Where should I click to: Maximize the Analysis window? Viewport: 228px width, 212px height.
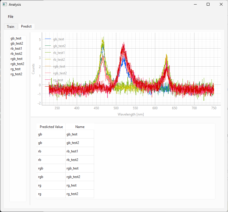point(208,4)
